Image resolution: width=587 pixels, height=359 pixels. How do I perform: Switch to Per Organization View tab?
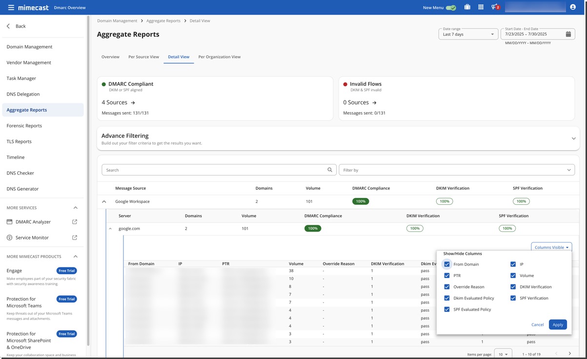(x=220, y=57)
